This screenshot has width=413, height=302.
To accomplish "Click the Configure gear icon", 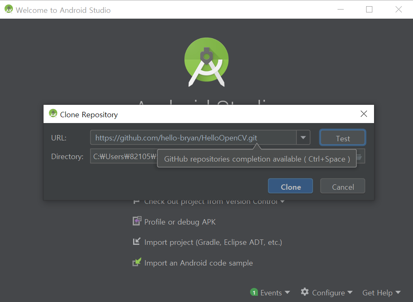I will (305, 292).
